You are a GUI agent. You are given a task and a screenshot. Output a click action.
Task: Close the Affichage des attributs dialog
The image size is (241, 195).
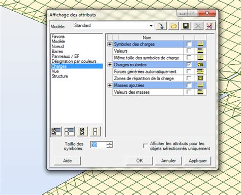pos(207,13)
